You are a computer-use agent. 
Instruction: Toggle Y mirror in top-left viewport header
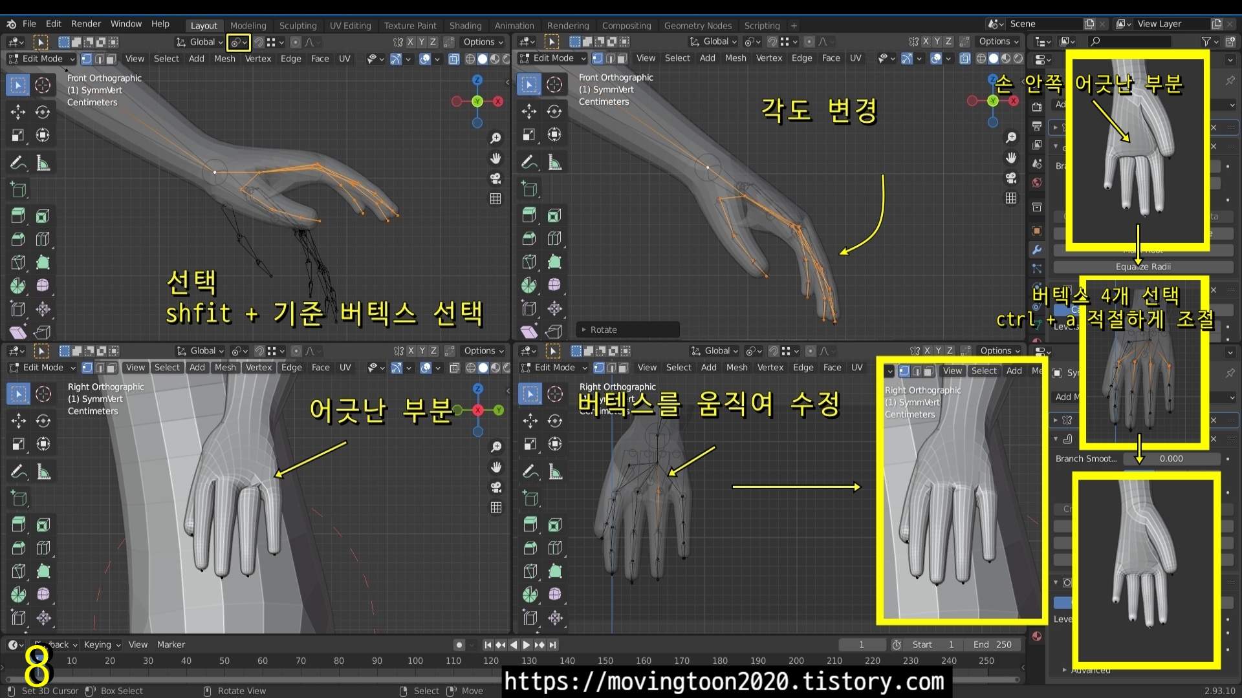[422, 42]
